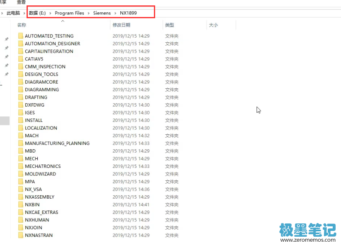Image resolution: width=341 pixels, height=245 pixels.
Task: Select the AUTOMATION_DESIGNER folder icon
Action: (21, 44)
